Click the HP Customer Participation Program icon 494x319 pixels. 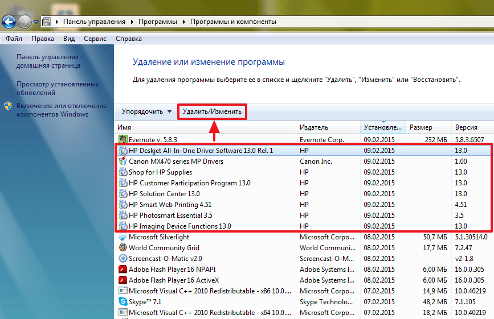click(x=123, y=183)
